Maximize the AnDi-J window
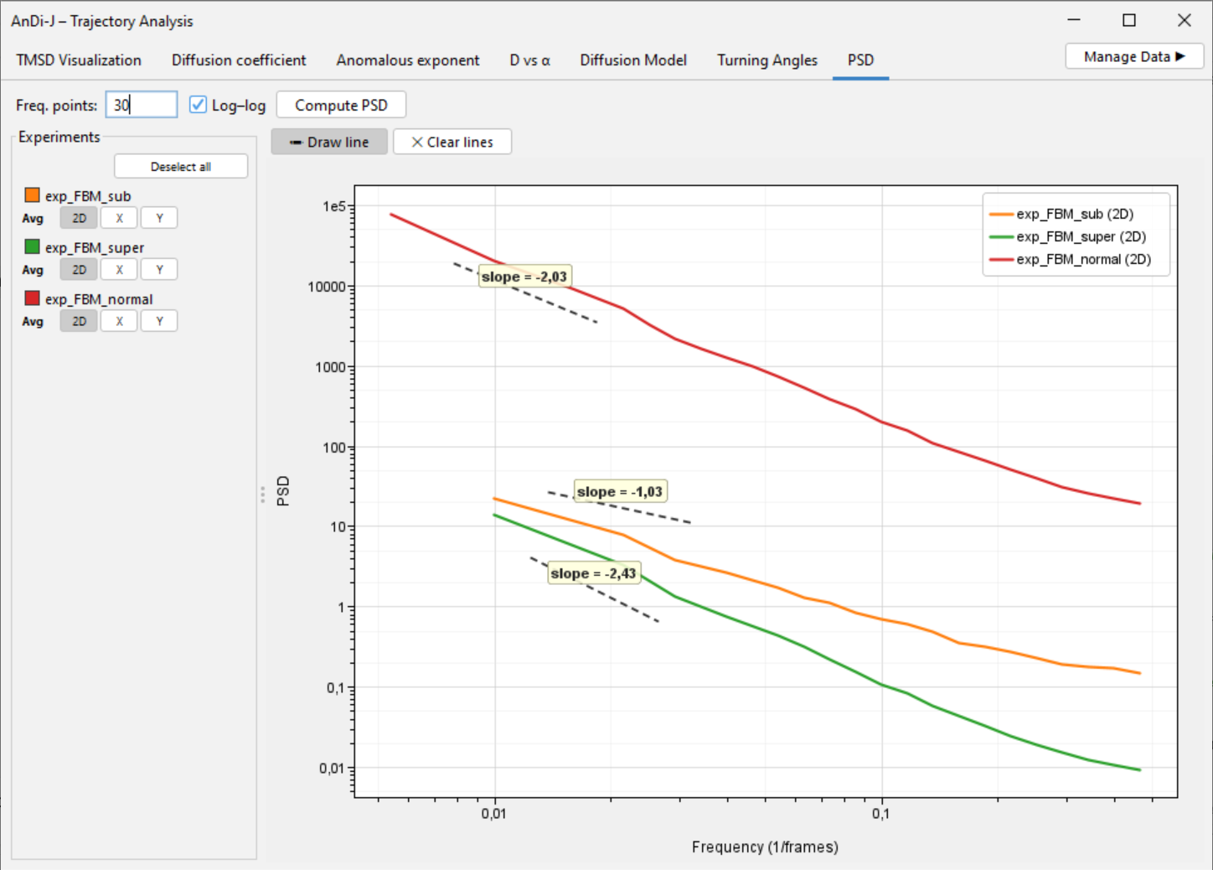 click(1129, 20)
